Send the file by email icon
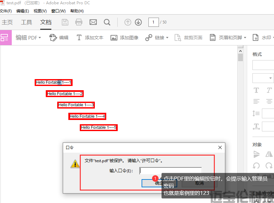The image size is (274, 203). click(x=93, y=22)
